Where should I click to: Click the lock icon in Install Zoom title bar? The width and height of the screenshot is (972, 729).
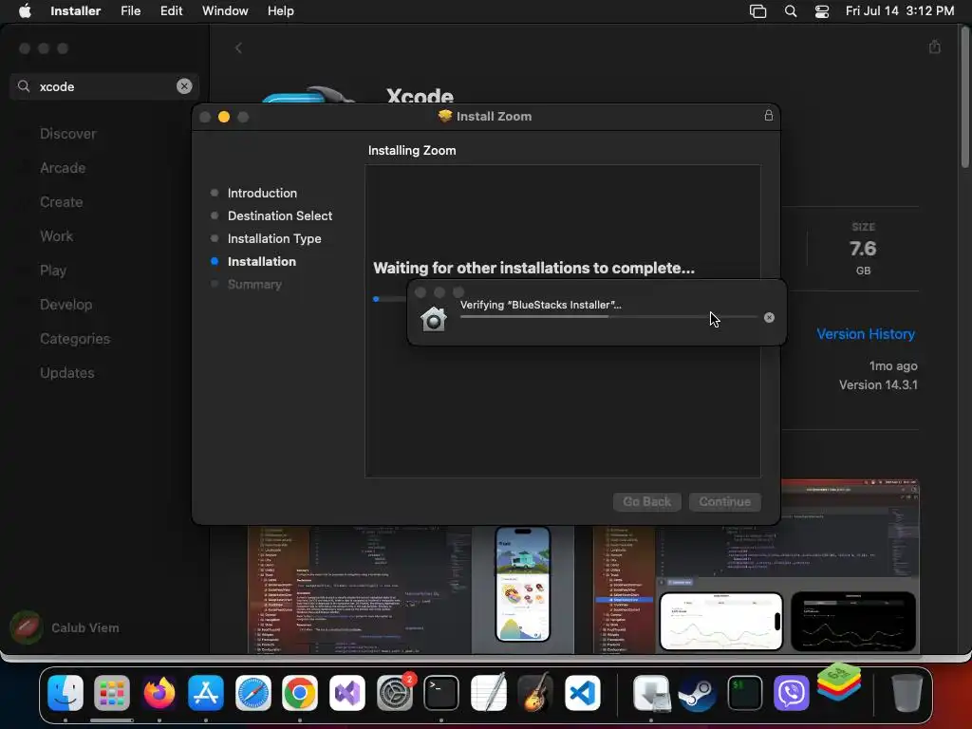click(x=769, y=115)
